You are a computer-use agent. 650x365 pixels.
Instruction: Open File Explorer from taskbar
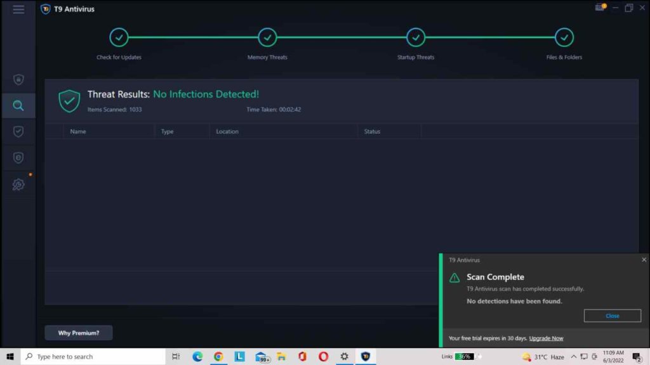coord(281,356)
